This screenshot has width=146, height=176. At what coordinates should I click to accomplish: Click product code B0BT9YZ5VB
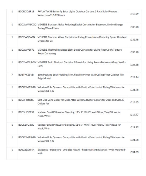click(26, 75)
